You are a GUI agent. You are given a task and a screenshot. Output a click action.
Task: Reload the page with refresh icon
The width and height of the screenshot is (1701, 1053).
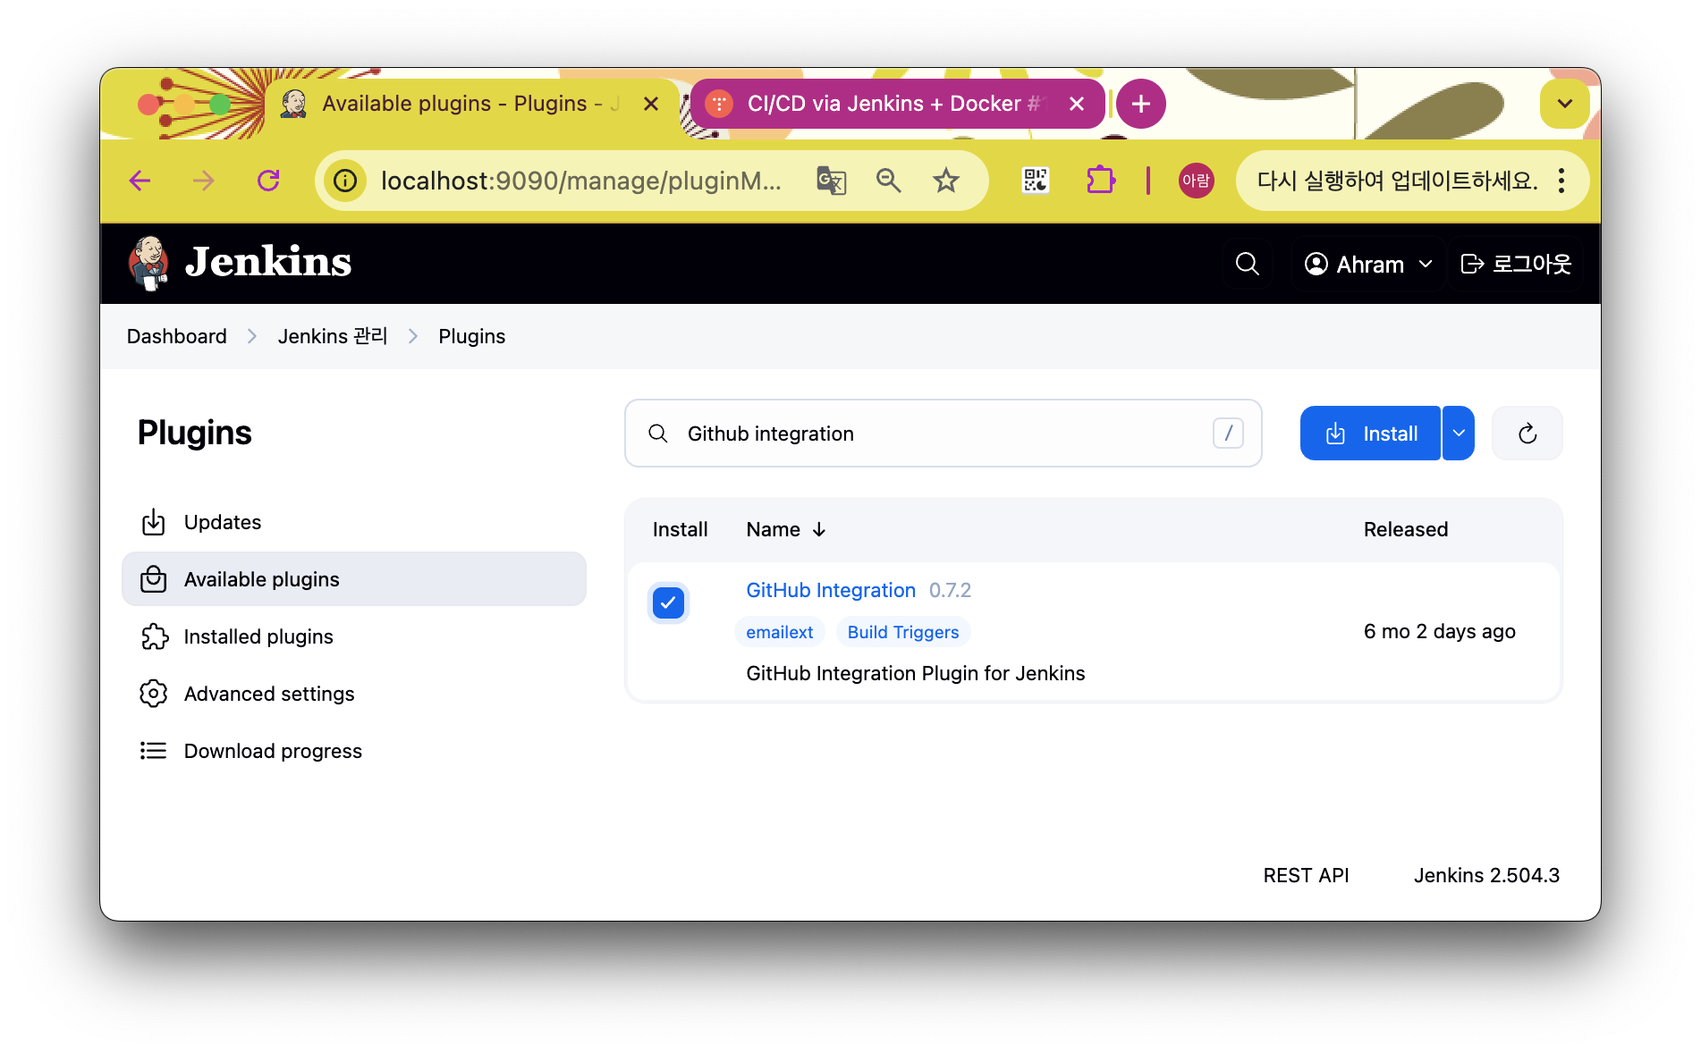click(x=268, y=181)
